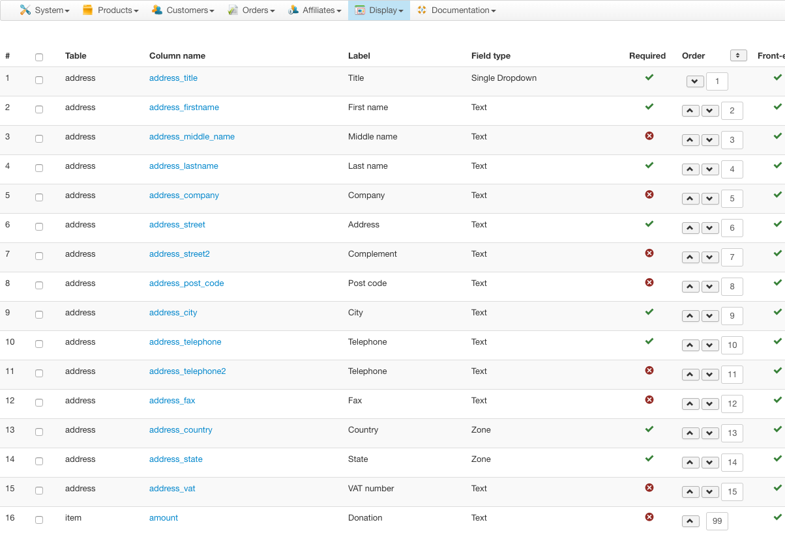Open the System dropdown menu
This screenshot has height=546, width=785.
[x=44, y=10]
